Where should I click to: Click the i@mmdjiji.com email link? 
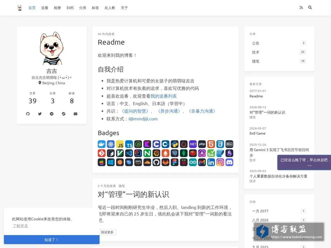143,119
